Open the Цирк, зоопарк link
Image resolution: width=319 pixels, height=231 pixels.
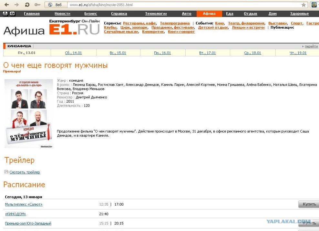(134, 27)
